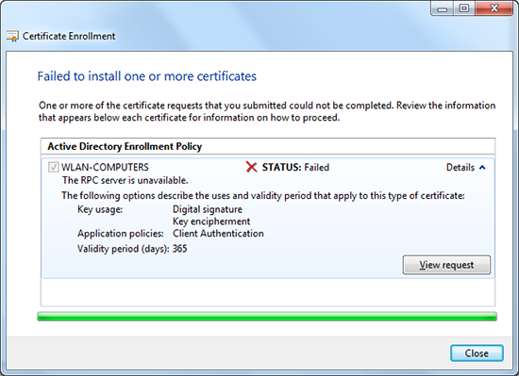519x376 pixels.
Task: Click the green enrollment progress bar
Action: click(x=267, y=317)
